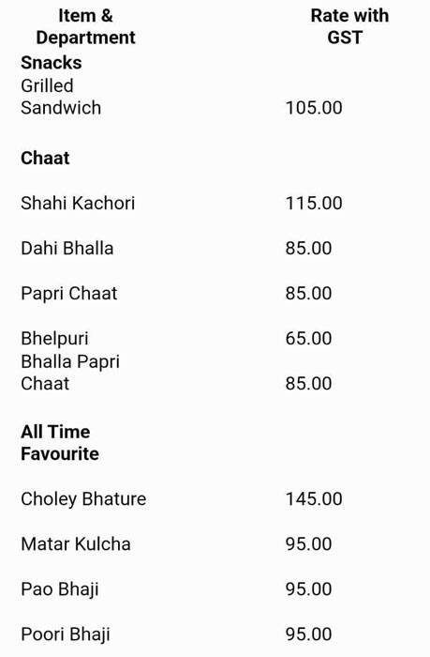Click the 115.00 price for Shahi Kachori
The width and height of the screenshot is (430, 657).
(x=314, y=204)
